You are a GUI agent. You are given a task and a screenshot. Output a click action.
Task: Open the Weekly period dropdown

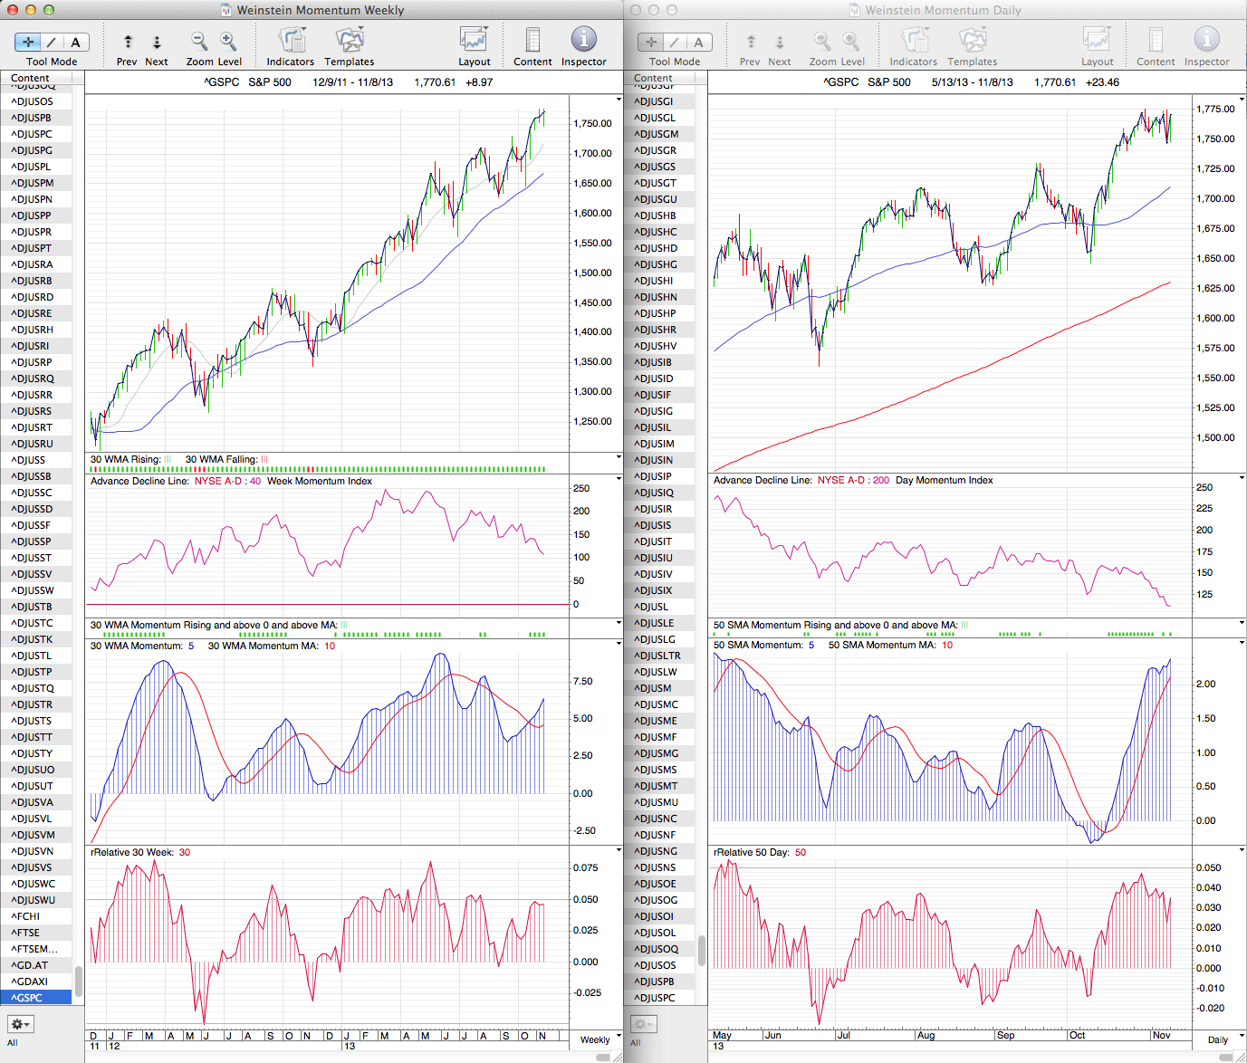click(x=600, y=1039)
